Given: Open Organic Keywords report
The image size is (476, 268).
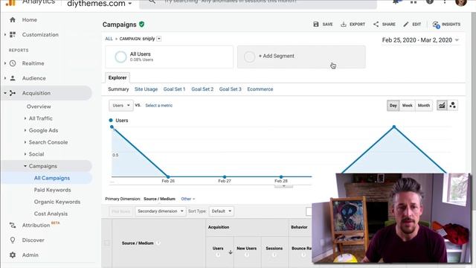Looking at the screenshot, I should tap(57, 202).
